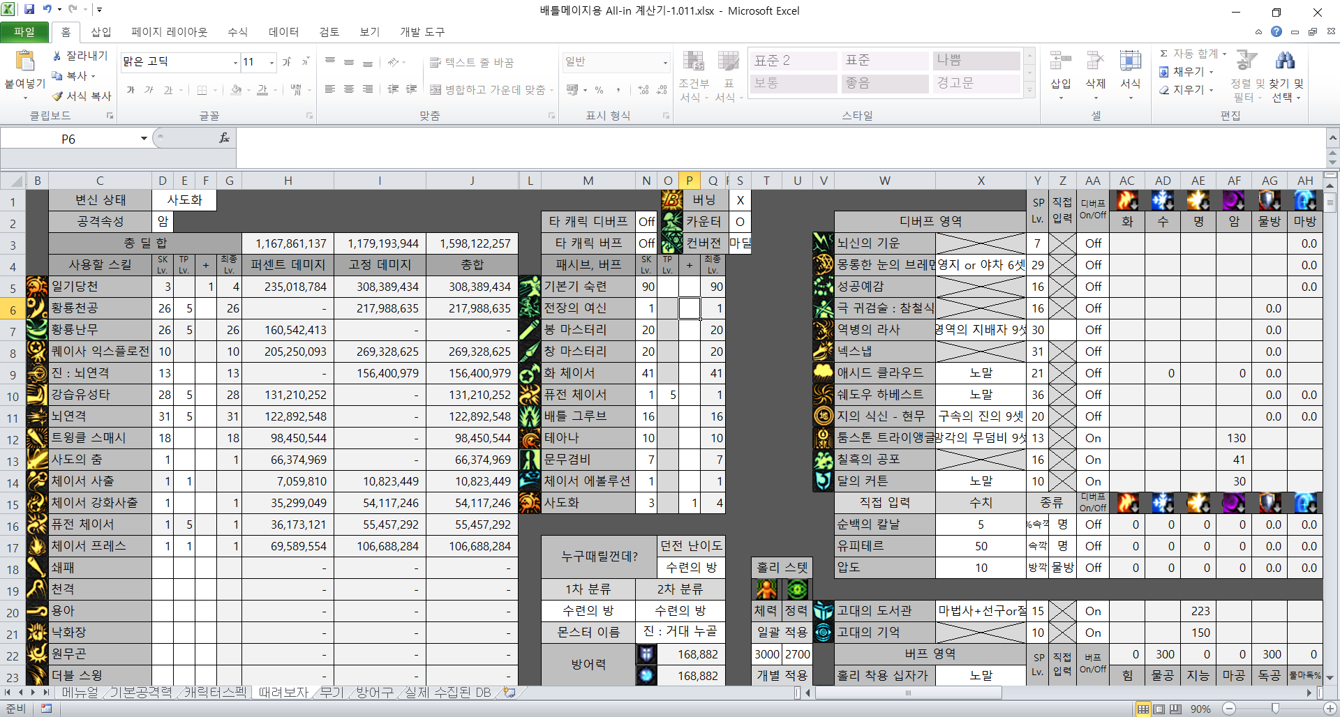Click the Paste clipboard icon
The width and height of the screenshot is (1340, 717).
[25, 62]
